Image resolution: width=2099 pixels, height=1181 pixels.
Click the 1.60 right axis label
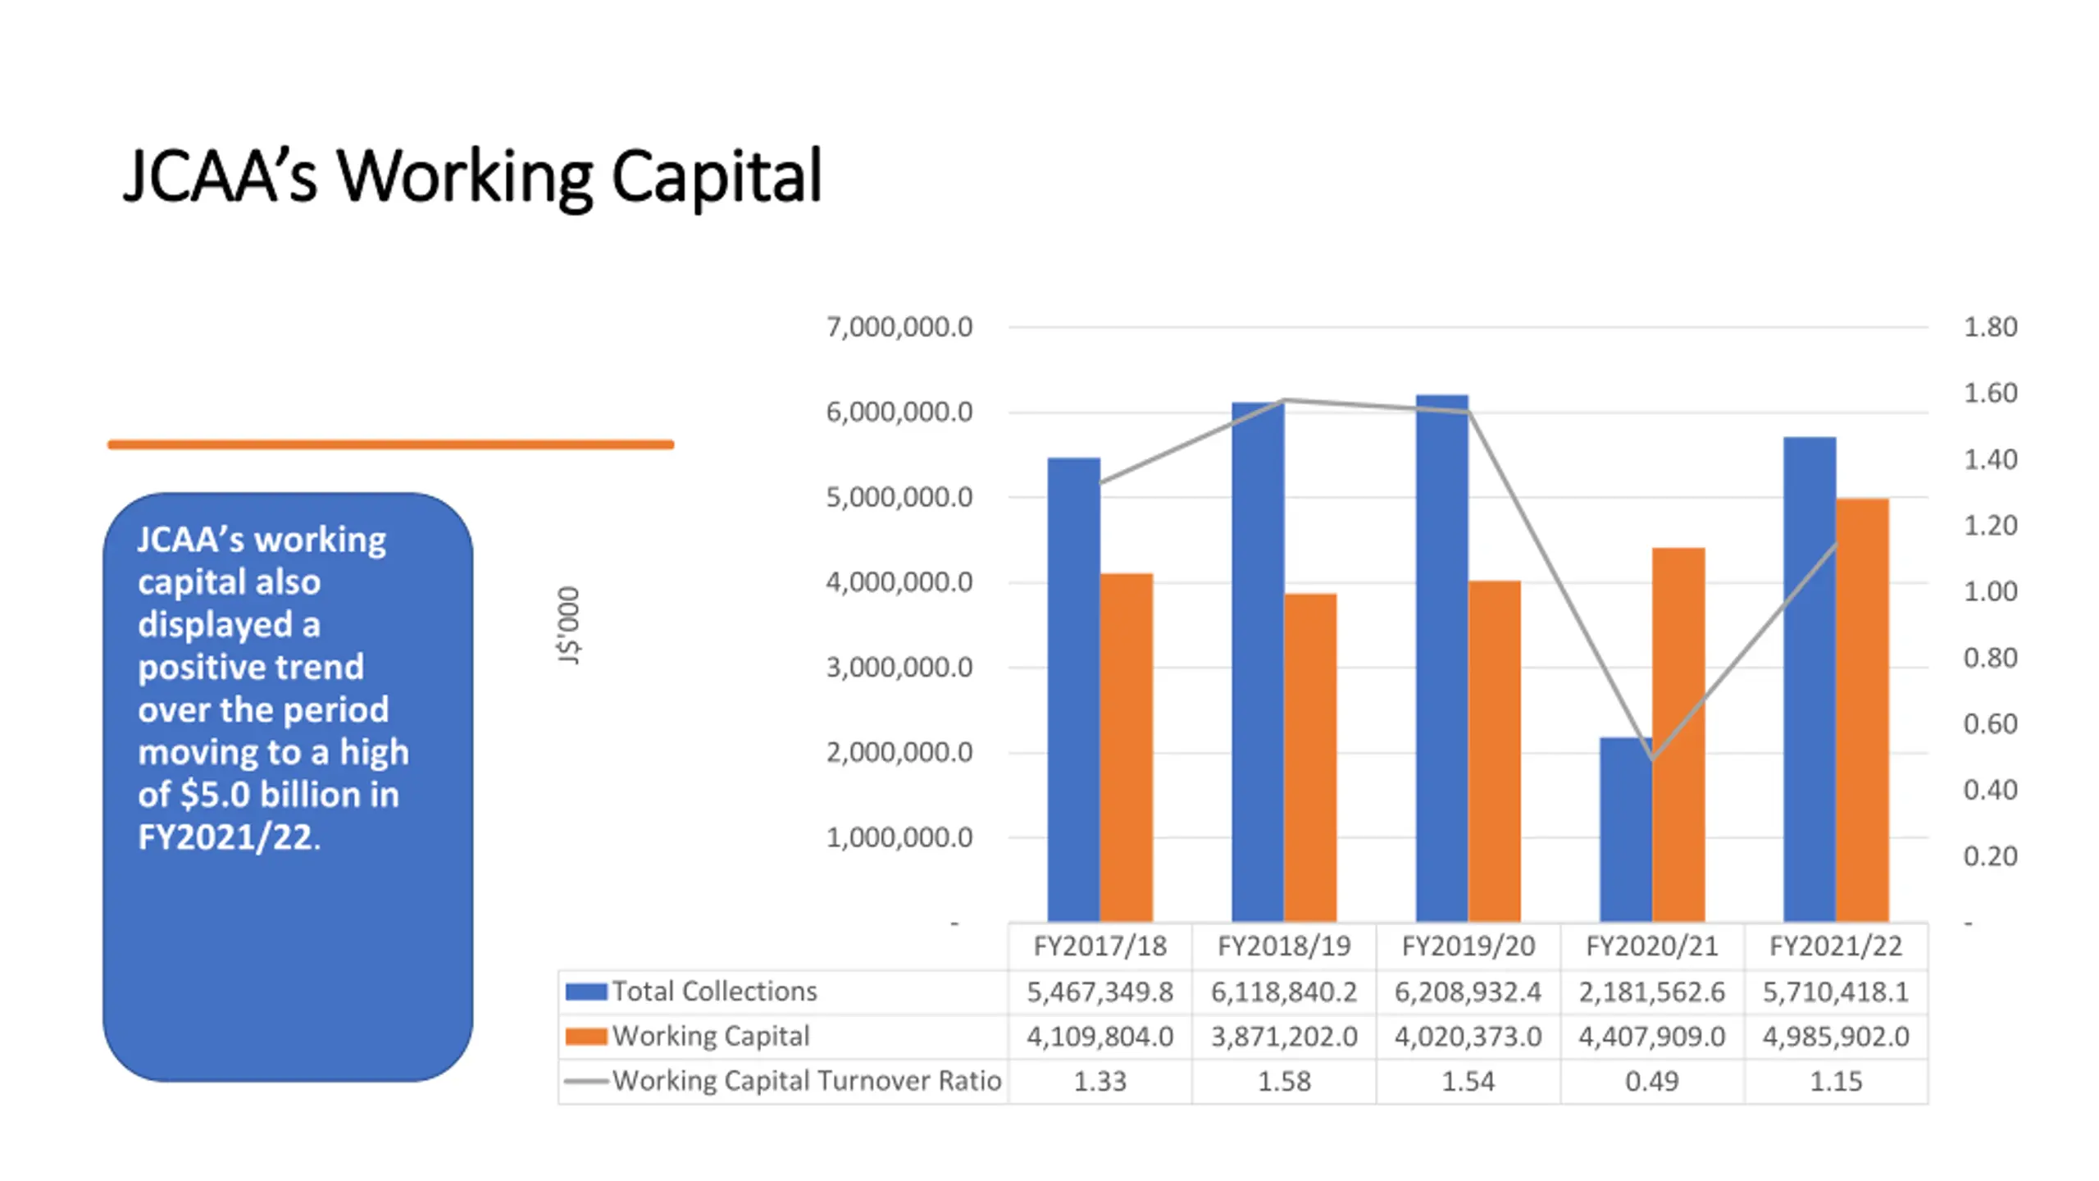pos(1990,393)
